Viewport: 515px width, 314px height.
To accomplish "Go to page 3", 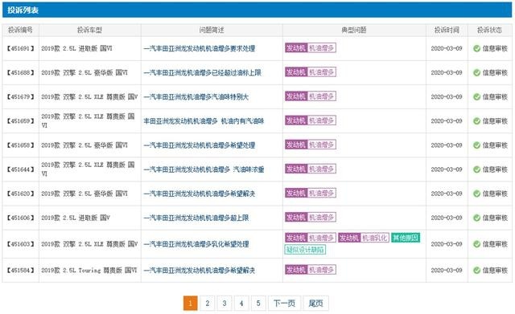I will click(225, 304).
